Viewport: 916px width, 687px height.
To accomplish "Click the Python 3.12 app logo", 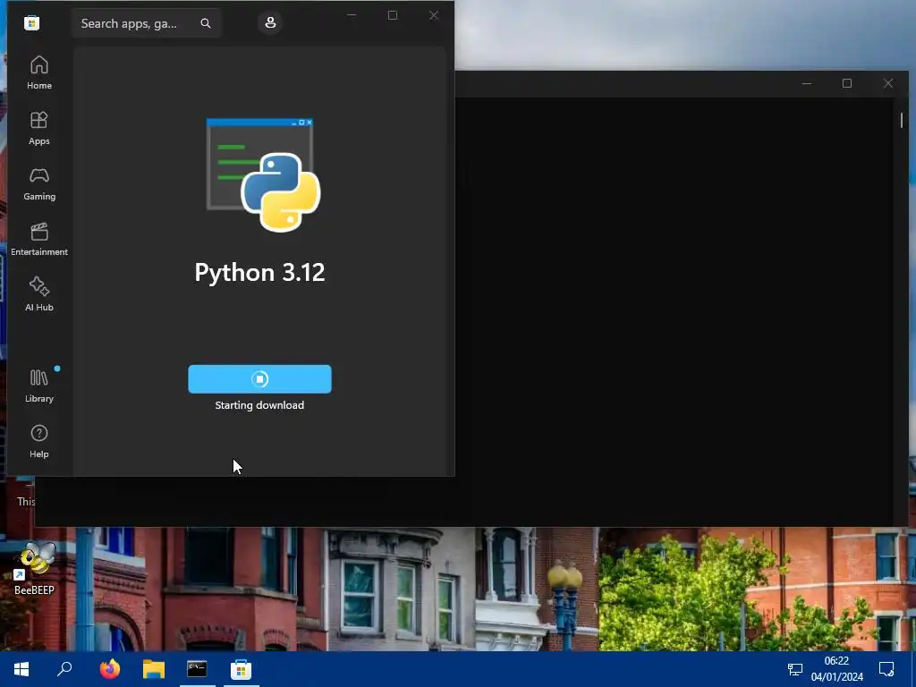I will tap(263, 174).
